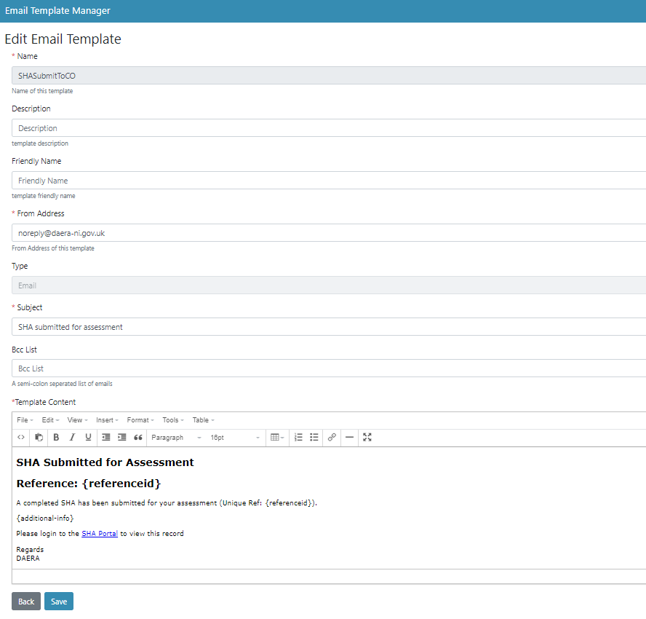Click the insert link icon
Viewport: 646px width, 619px height.
coord(332,438)
